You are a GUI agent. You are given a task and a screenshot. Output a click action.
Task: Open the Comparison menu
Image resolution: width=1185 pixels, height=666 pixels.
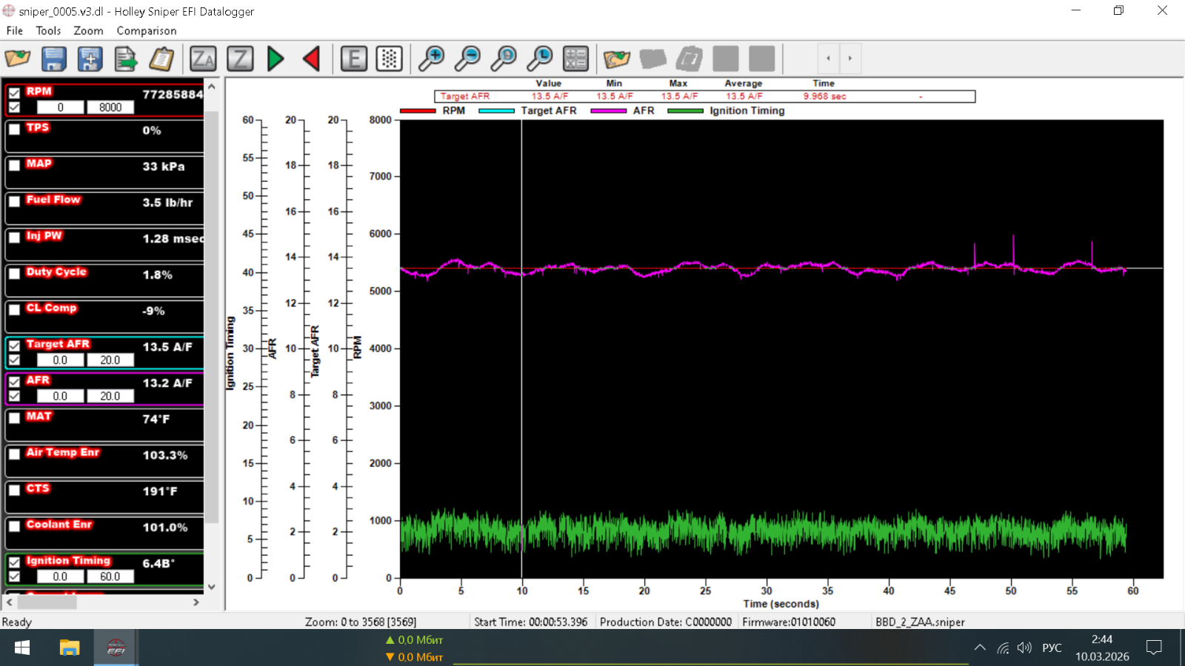146,30
